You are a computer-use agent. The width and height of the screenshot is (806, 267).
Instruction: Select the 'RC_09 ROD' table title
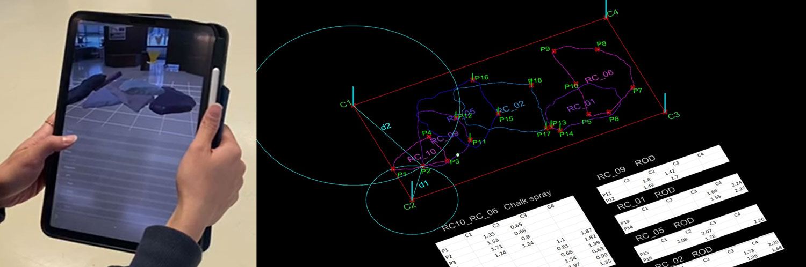pos(625,167)
